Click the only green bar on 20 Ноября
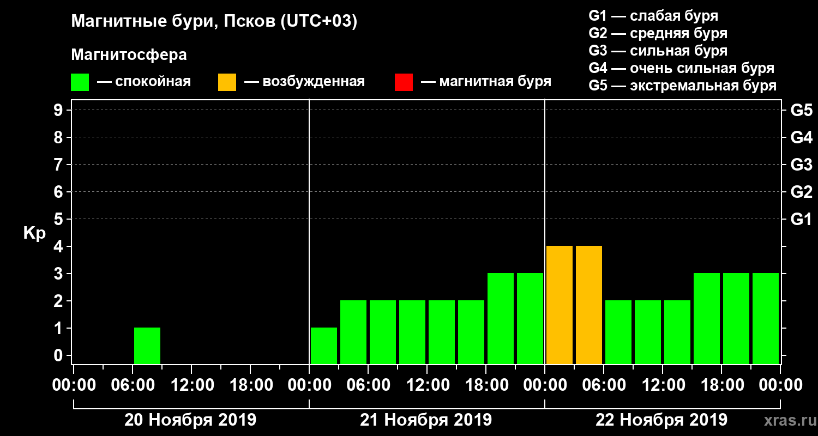The width and height of the screenshot is (818, 436). point(147,346)
